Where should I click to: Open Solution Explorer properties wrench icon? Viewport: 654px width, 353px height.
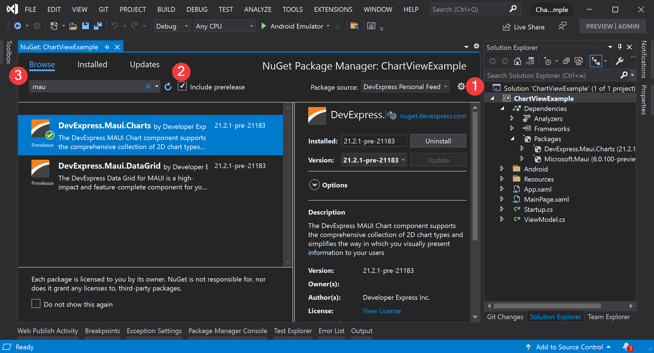(x=619, y=61)
